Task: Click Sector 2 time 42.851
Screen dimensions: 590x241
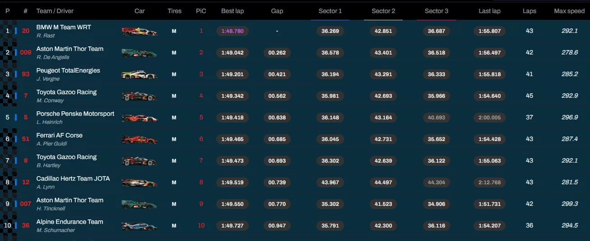Action: coord(383,31)
